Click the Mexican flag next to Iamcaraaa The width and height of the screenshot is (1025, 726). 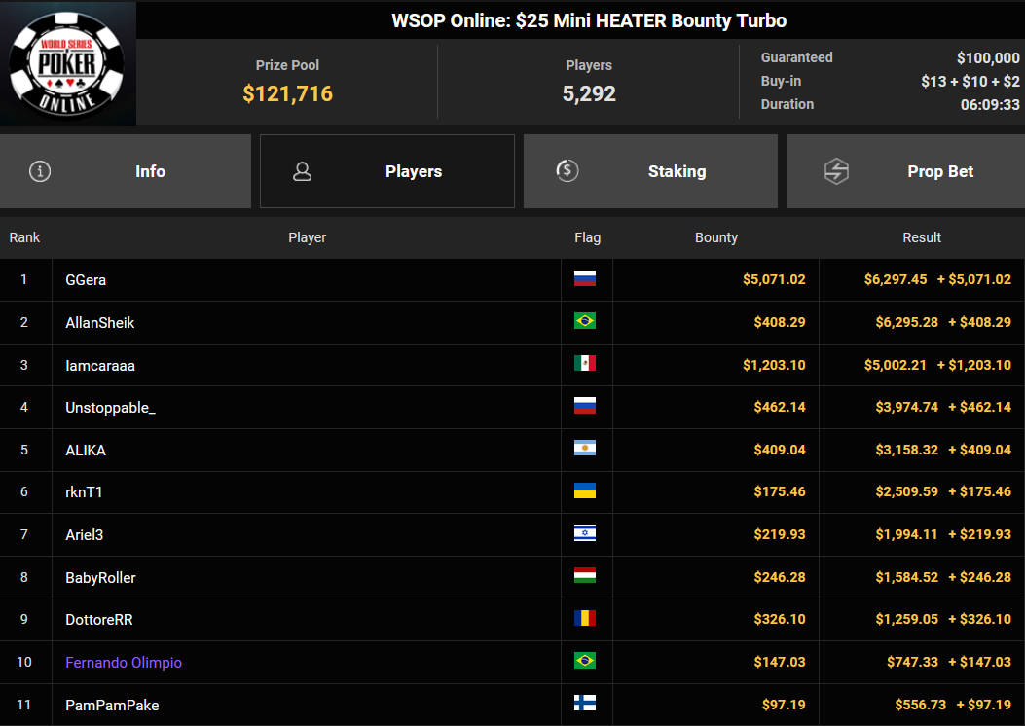click(x=584, y=364)
